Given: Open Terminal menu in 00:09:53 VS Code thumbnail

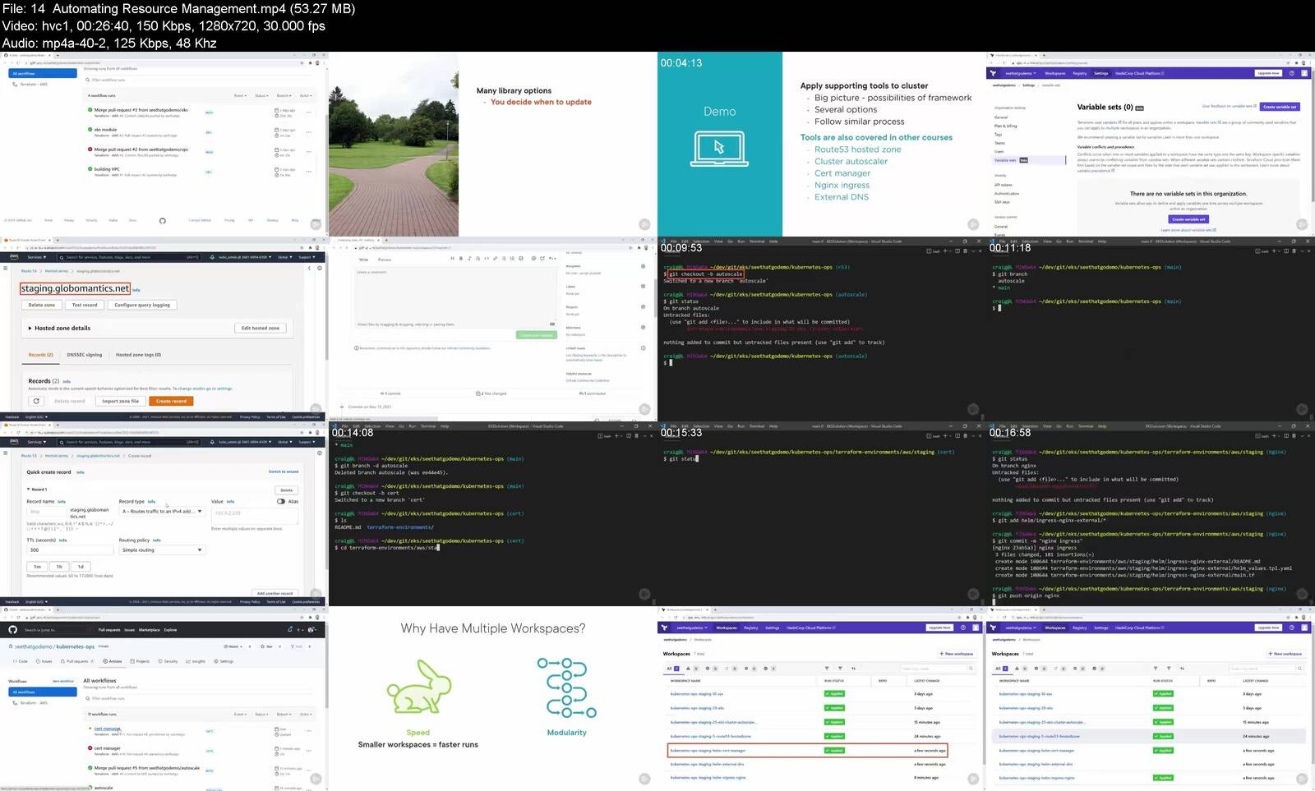Looking at the screenshot, I should click(757, 241).
